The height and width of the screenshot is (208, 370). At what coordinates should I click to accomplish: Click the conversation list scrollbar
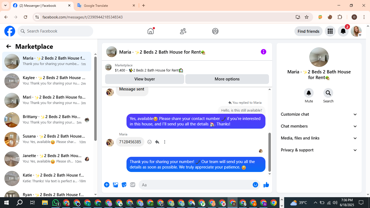pyautogui.click(x=95, y=99)
